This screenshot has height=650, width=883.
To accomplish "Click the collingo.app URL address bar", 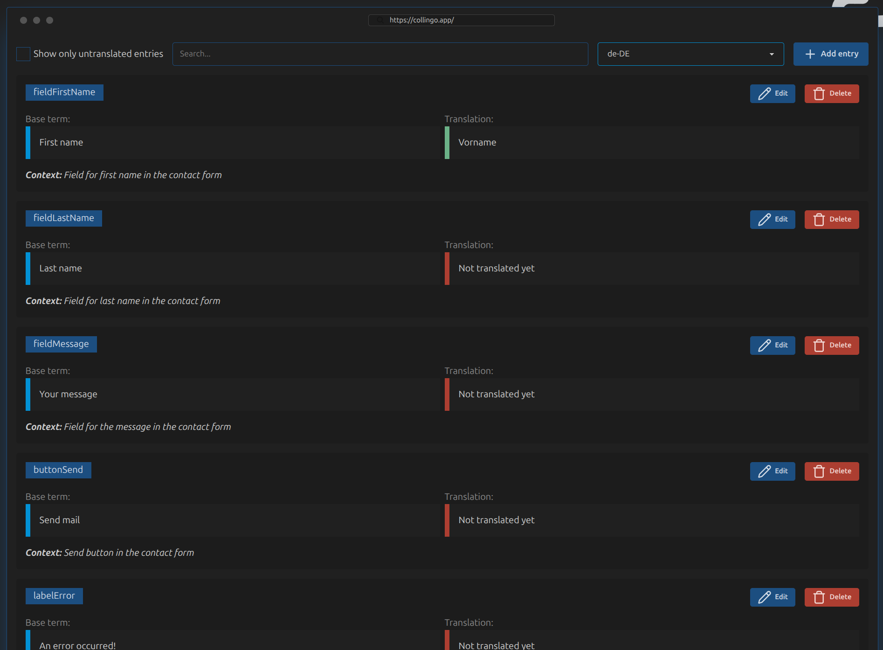I will point(461,20).
